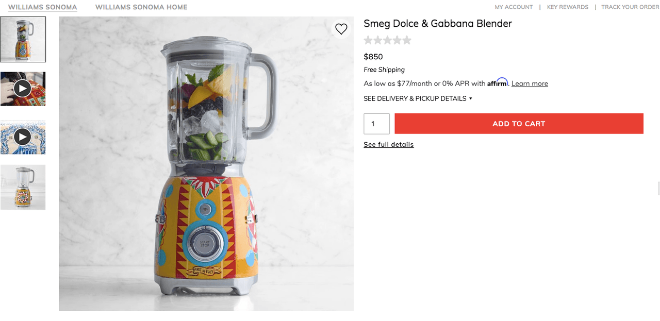Select the fifth star to rate the product
The height and width of the screenshot is (321, 660).
pyautogui.click(x=406, y=40)
